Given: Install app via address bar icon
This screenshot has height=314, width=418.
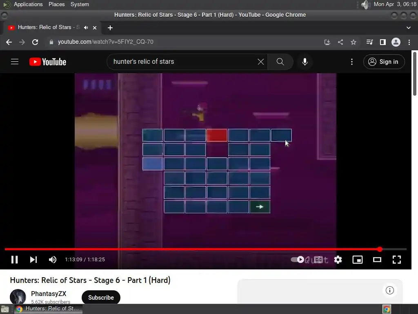Looking at the screenshot, I should (327, 42).
